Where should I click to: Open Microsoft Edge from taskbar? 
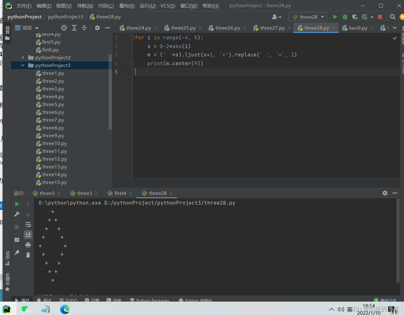(x=65, y=309)
